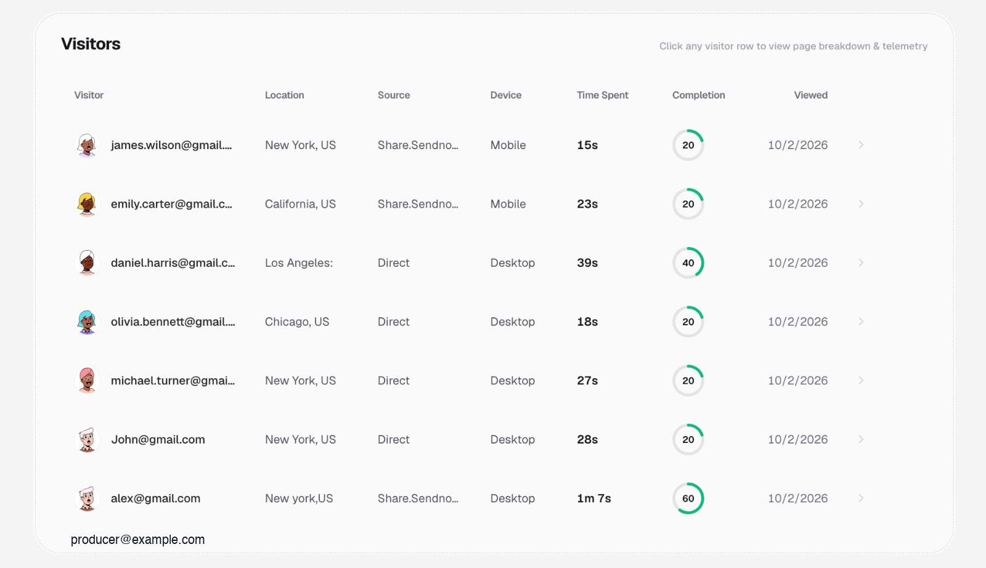Image resolution: width=986 pixels, height=568 pixels.
Task: Click Direct source in olivia.bennett row
Action: click(x=394, y=322)
